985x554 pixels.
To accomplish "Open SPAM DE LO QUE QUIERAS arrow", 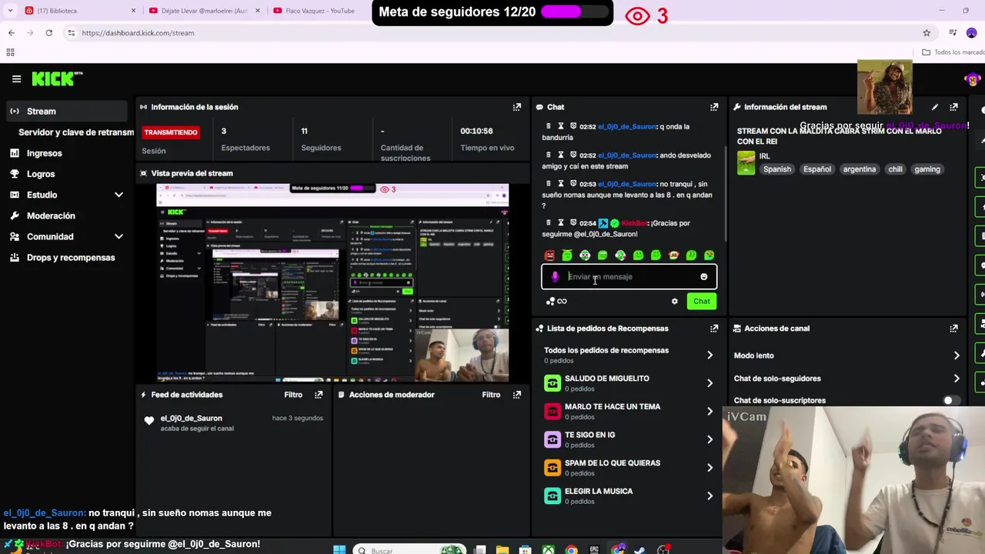I will (710, 468).
